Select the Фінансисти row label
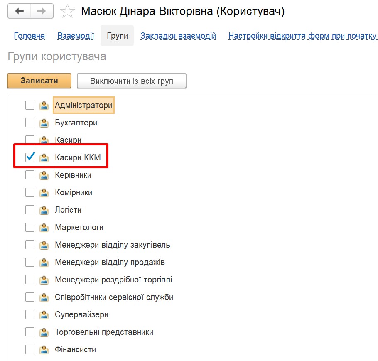The width and height of the screenshot is (378, 361). (x=75, y=349)
